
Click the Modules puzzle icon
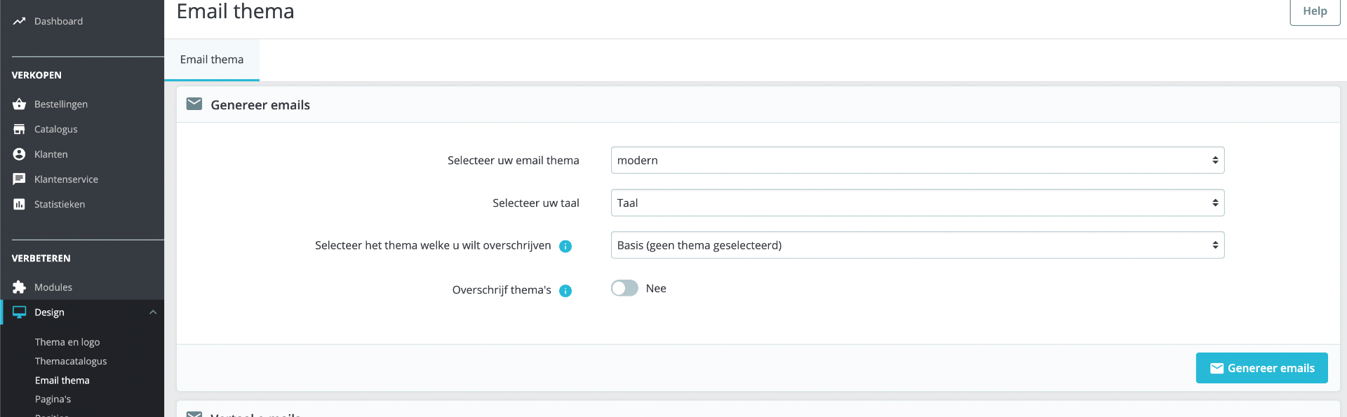tap(19, 287)
